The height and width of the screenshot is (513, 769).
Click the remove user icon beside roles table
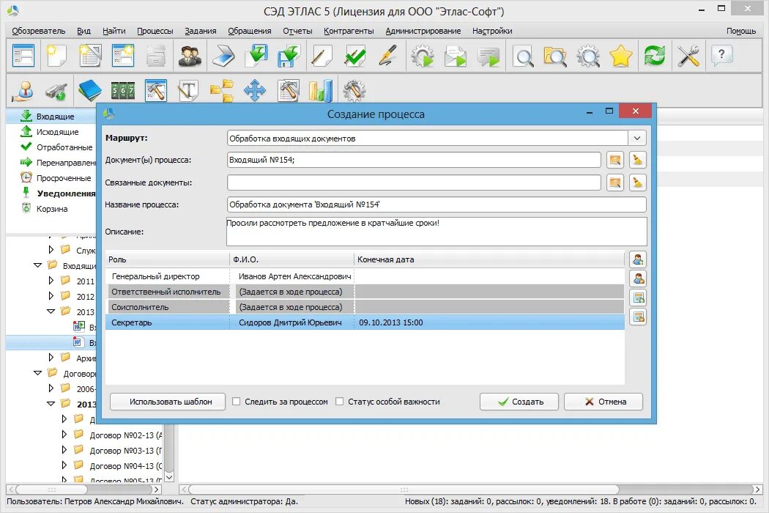(638, 278)
